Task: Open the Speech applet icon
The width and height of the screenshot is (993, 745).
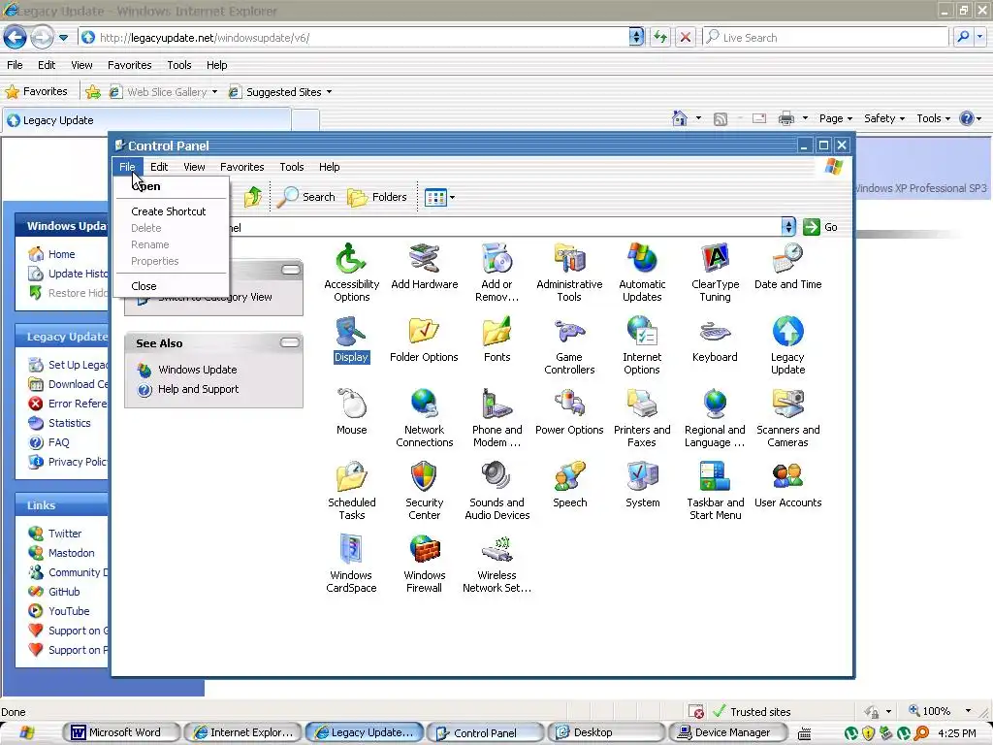Action: click(x=569, y=485)
